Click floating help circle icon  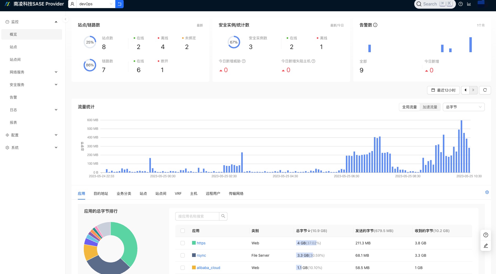(x=486, y=235)
